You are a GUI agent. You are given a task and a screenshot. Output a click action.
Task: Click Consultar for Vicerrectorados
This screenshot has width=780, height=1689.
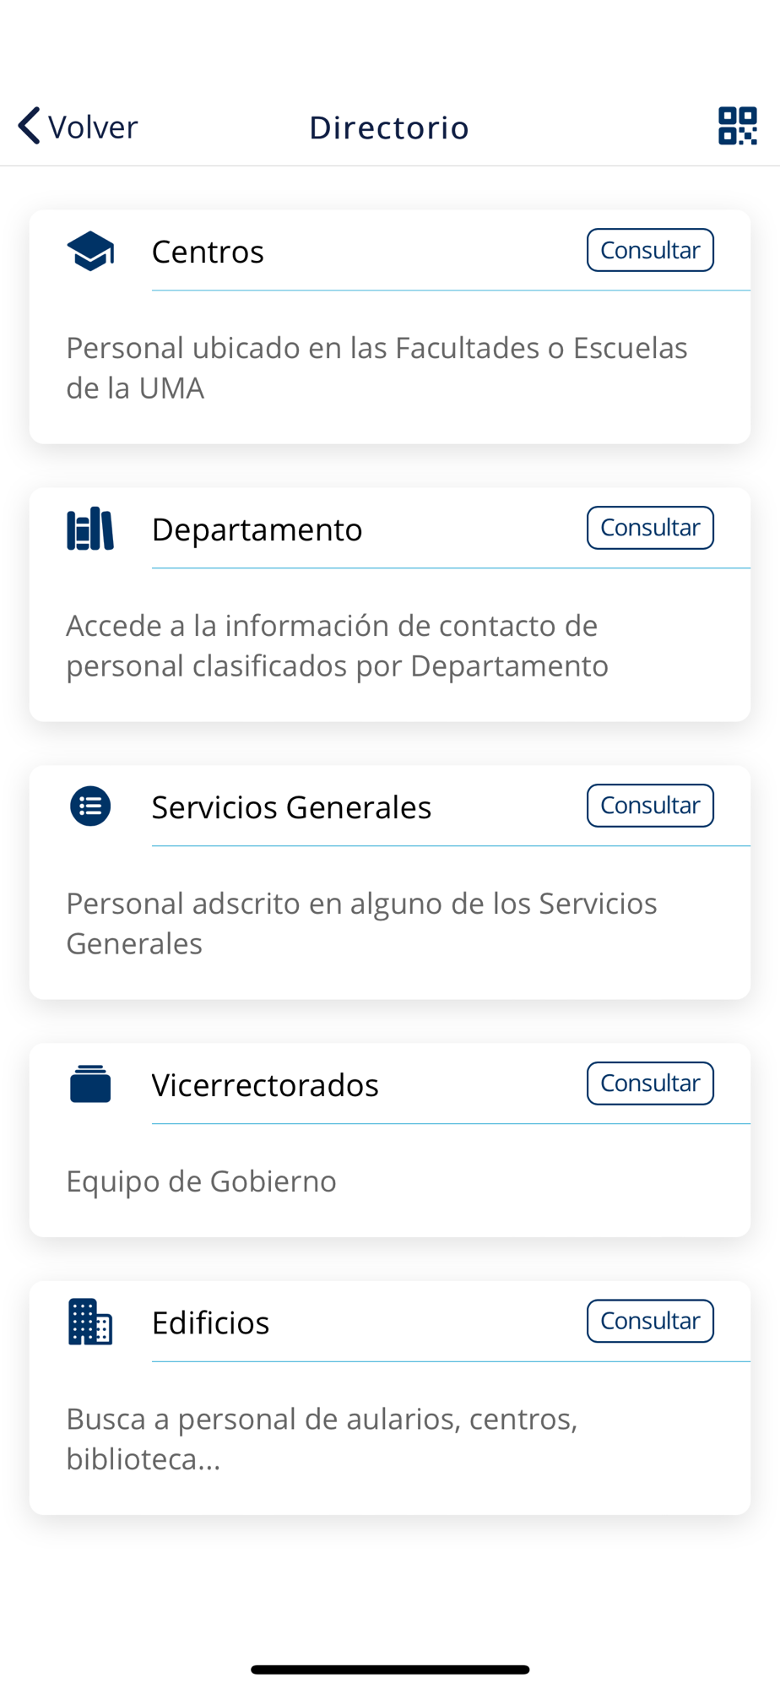[650, 1083]
